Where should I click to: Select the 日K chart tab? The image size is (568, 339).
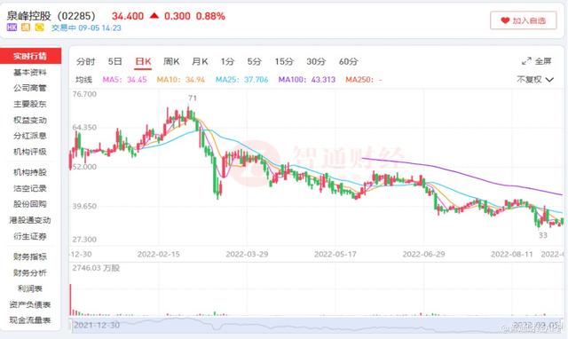point(143,61)
